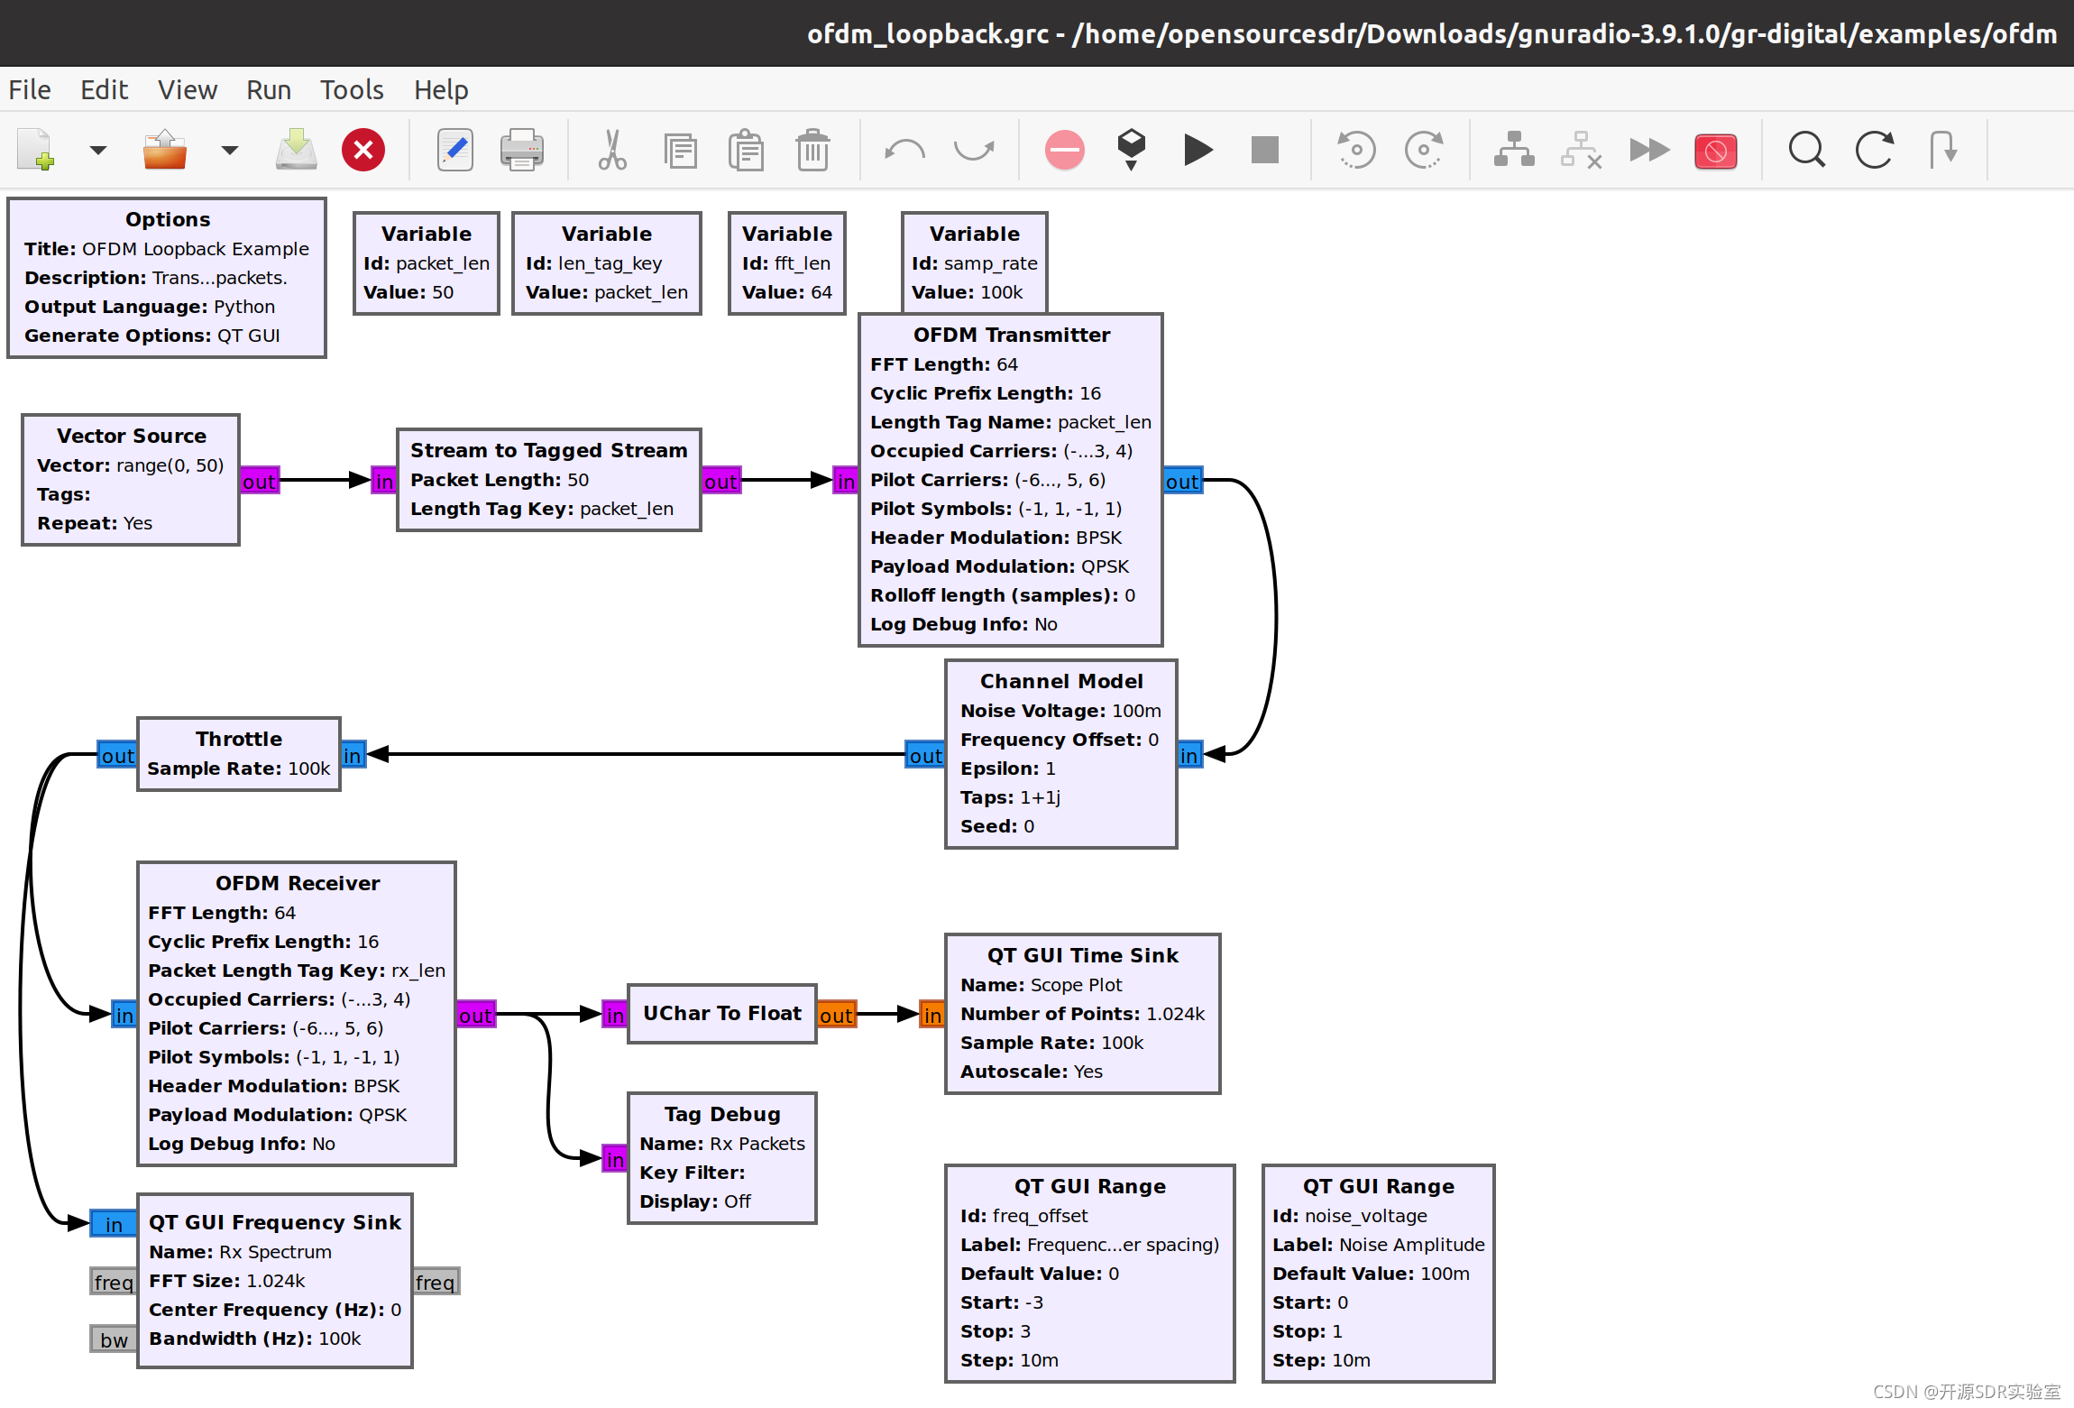Viewport: 2074px width, 1408px height.
Task: Open the Run menu
Action: [x=268, y=90]
